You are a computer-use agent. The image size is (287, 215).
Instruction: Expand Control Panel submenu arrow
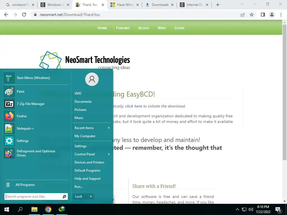click(109, 154)
